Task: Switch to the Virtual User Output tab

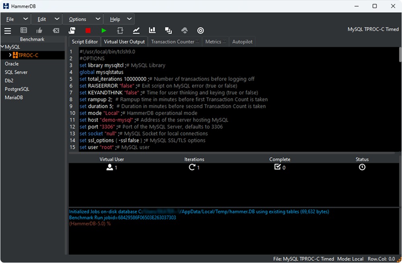Action: click(124, 42)
